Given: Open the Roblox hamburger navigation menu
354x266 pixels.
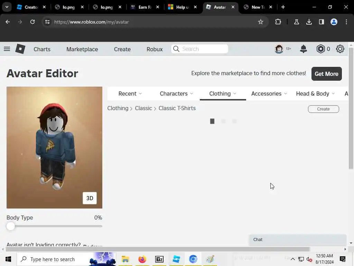Looking at the screenshot, I should pos(7,49).
